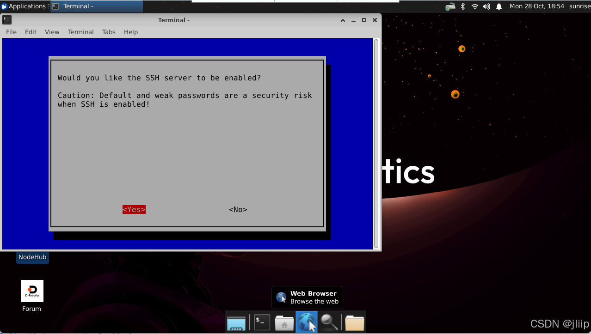Open the Terminal menu in menu bar

[x=81, y=32]
